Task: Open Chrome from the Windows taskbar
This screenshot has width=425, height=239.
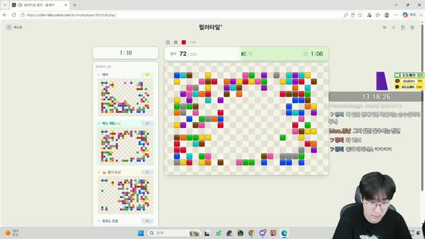Action: 251,233
